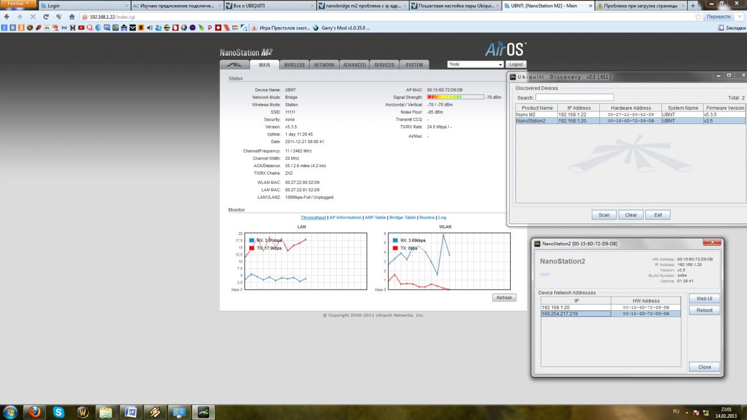Switch to the Login browser tab

85,6
